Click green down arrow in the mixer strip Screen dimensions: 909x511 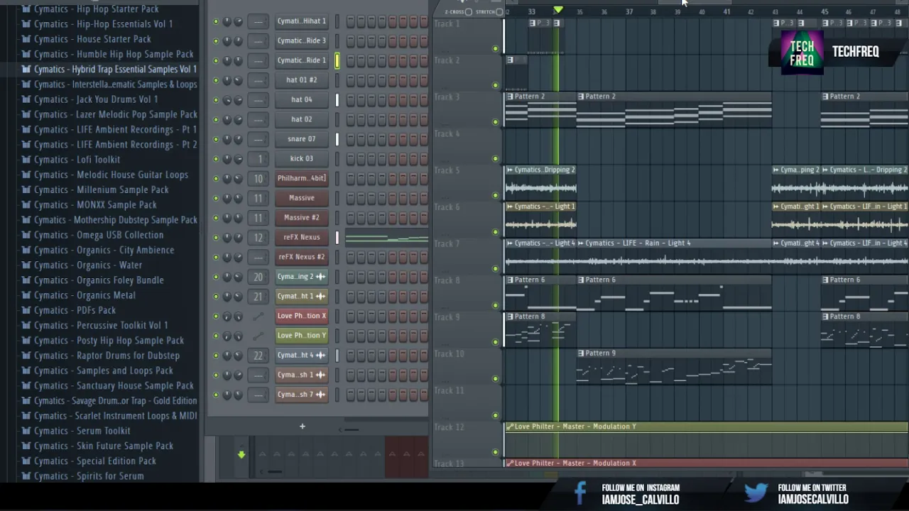(x=241, y=454)
